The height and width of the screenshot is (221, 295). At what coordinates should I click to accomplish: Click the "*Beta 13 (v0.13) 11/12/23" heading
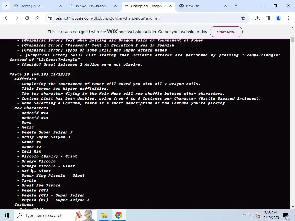coord(40,74)
